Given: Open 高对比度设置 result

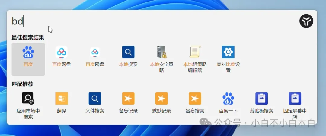Looking at the screenshot, I should click(x=228, y=59).
